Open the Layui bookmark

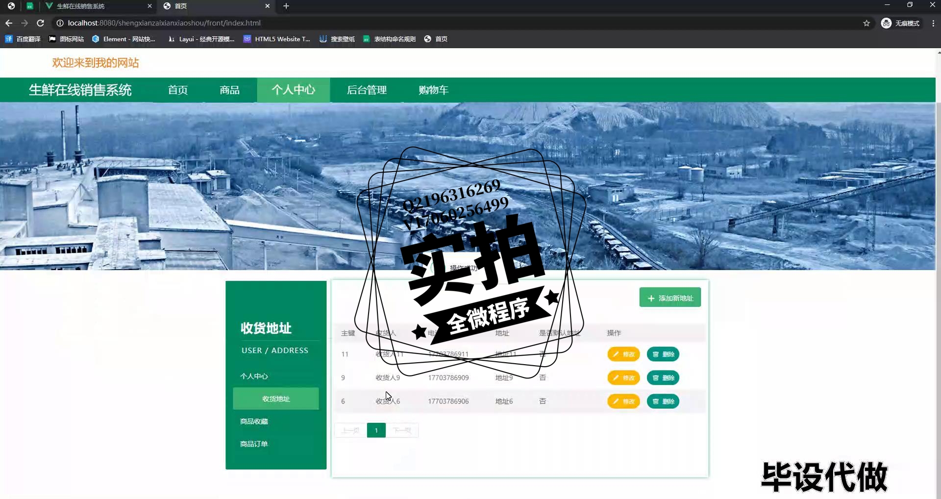click(x=201, y=39)
